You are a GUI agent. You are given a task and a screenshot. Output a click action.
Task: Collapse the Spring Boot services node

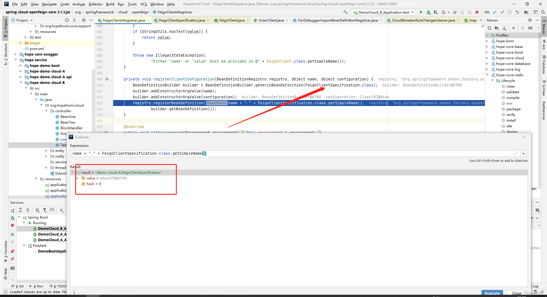pos(19,217)
